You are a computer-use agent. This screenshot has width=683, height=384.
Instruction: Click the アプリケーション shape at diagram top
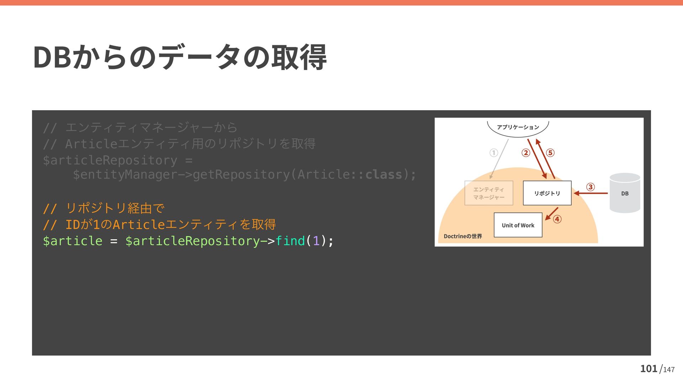[518, 127]
